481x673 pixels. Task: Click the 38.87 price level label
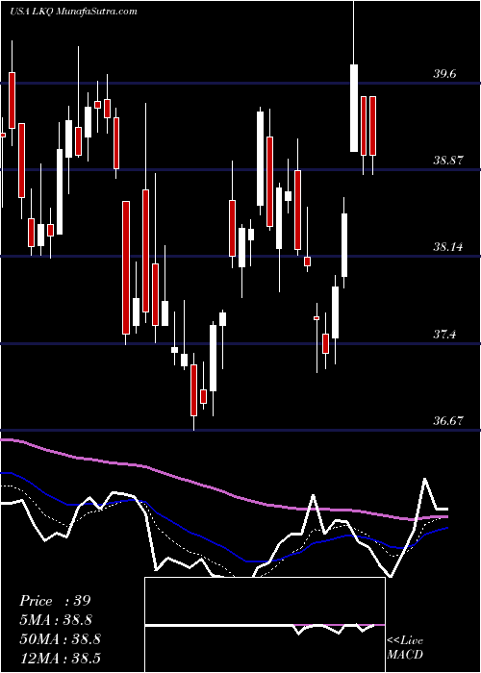point(448,161)
